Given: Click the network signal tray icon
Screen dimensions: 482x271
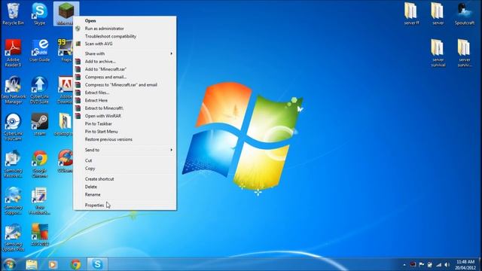Looking at the screenshot, I should pos(438,264).
